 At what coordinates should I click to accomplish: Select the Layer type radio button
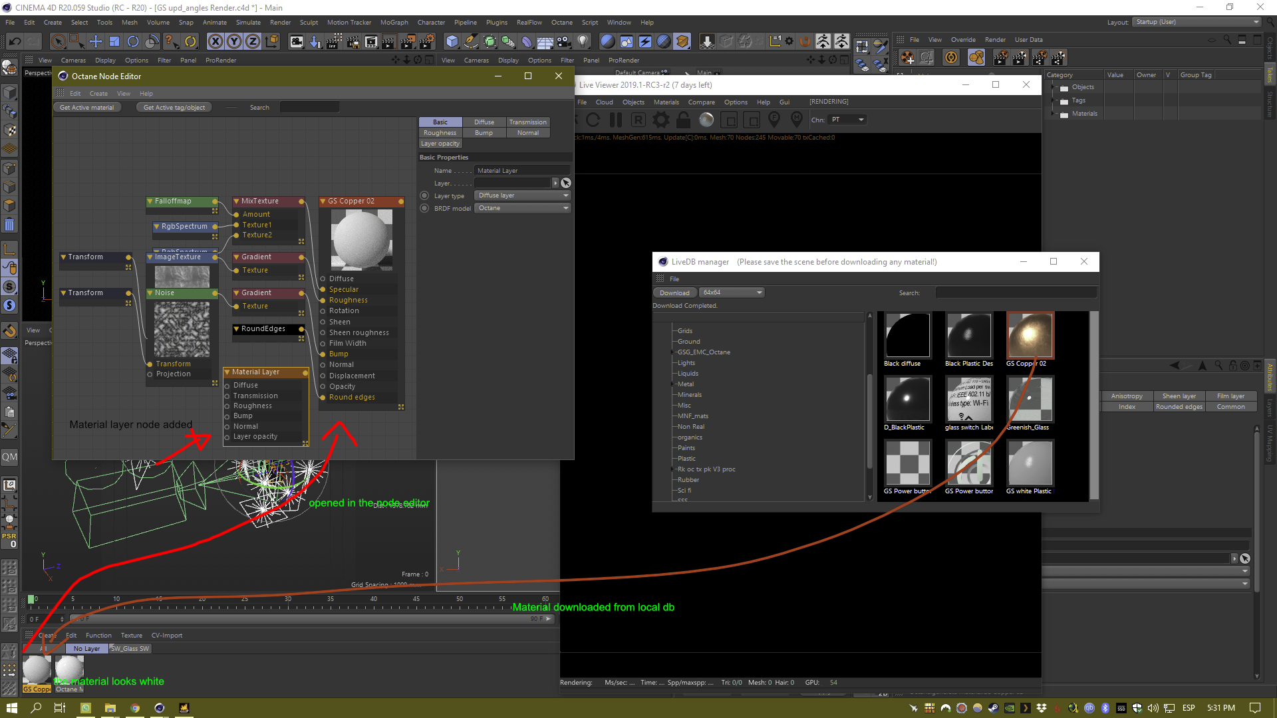424,195
